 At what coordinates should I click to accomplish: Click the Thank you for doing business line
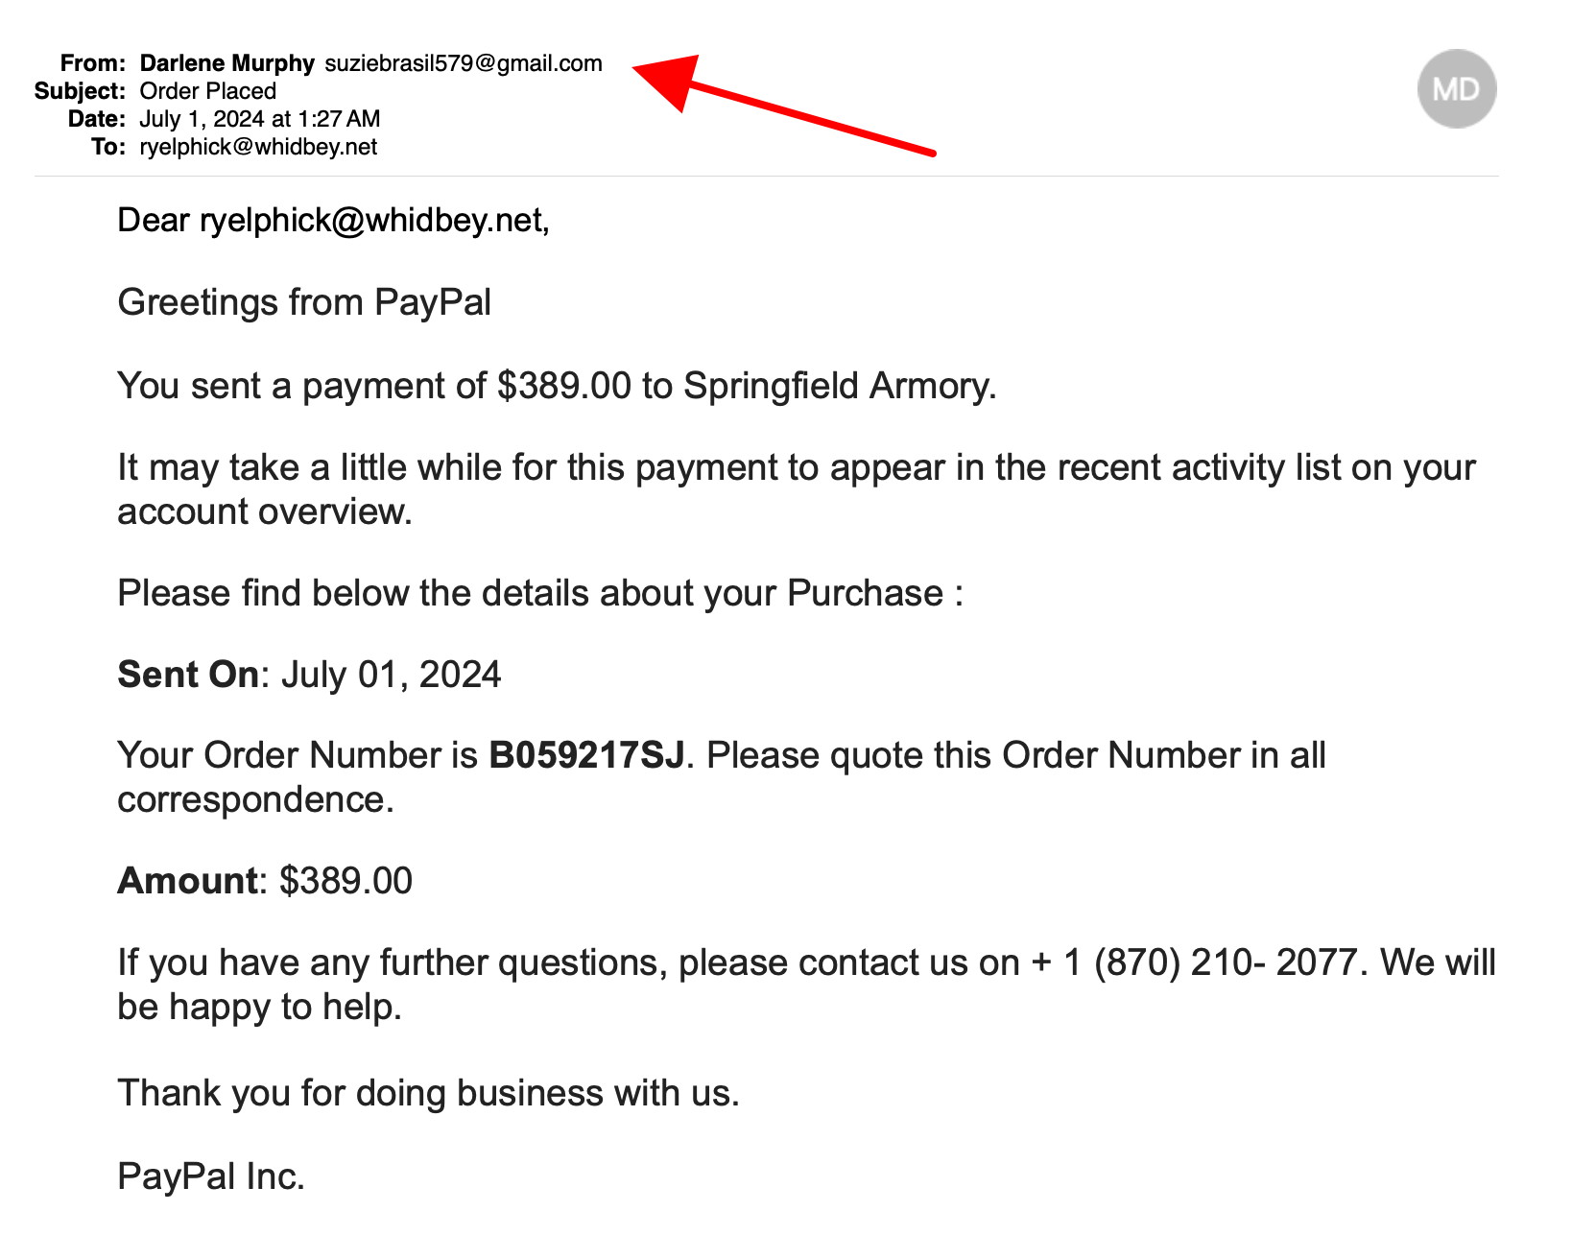(x=428, y=1093)
